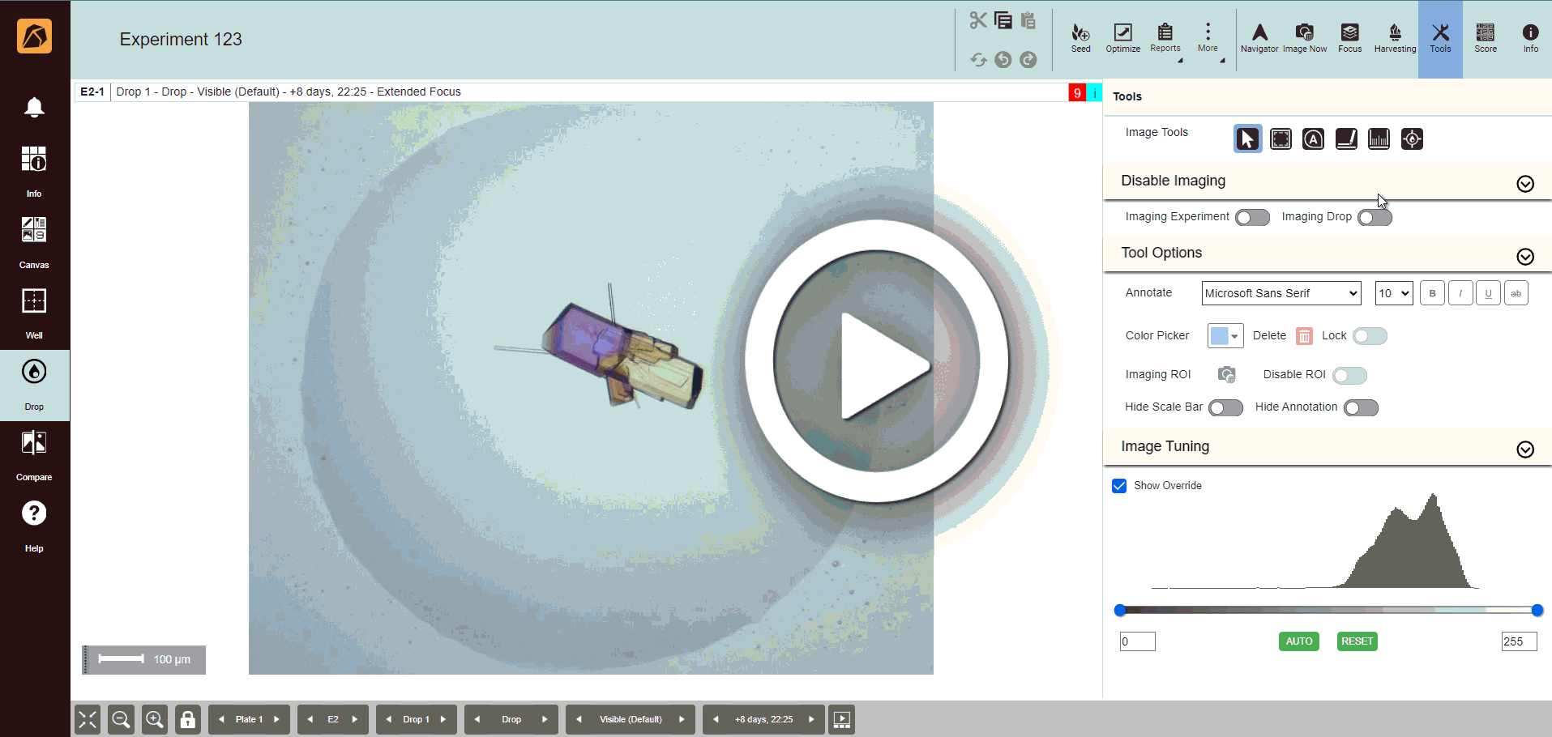Click the Image Now camera icon
Image resolution: width=1552 pixels, height=737 pixels.
(x=1304, y=37)
